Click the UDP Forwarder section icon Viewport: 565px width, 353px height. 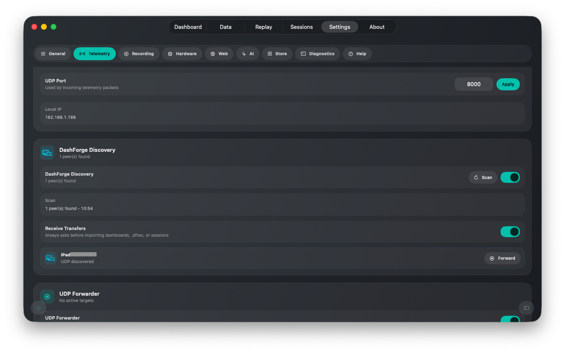[x=47, y=297]
